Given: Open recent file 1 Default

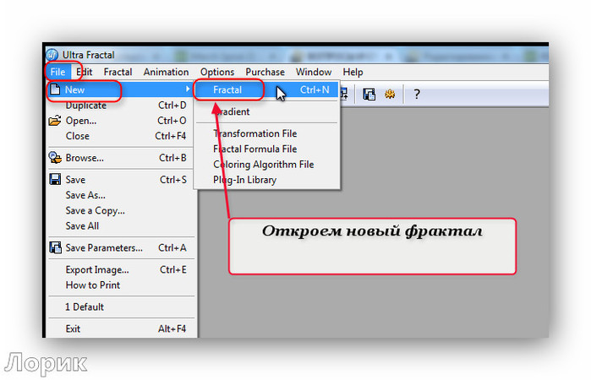Looking at the screenshot, I should 85,307.
